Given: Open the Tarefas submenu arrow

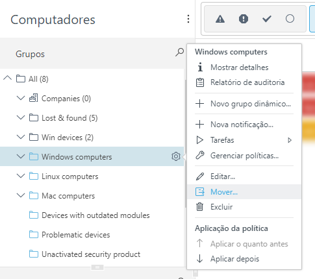Looking at the screenshot, I should (x=290, y=140).
